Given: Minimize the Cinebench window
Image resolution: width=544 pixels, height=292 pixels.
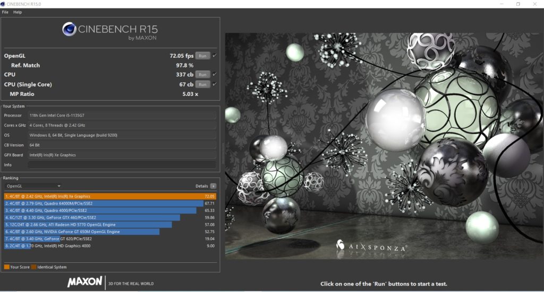Looking at the screenshot, I should [x=501, y=4].
